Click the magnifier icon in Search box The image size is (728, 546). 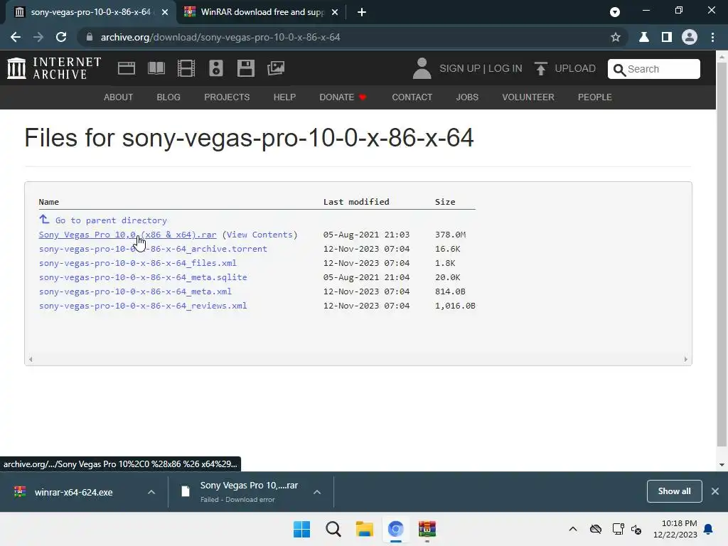pos(619,70)
